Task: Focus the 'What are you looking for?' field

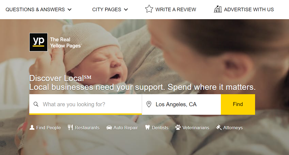Action: [90, 104]
